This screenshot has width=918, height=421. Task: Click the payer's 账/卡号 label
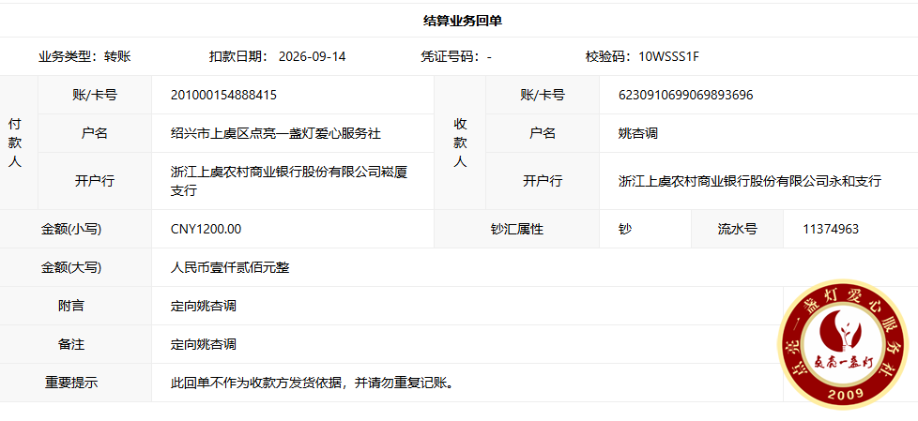[x=95, y=95]
